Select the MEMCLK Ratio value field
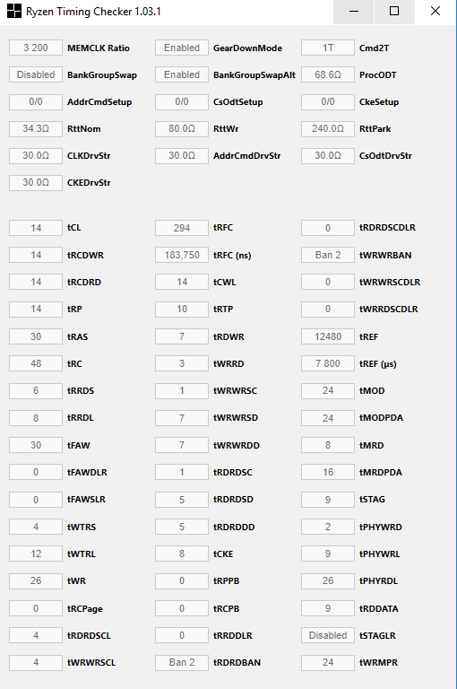 [x=36, y=48]
